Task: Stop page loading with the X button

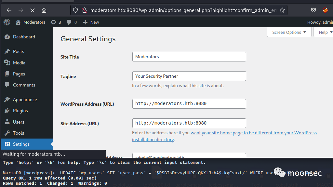Action: (32, 10)
